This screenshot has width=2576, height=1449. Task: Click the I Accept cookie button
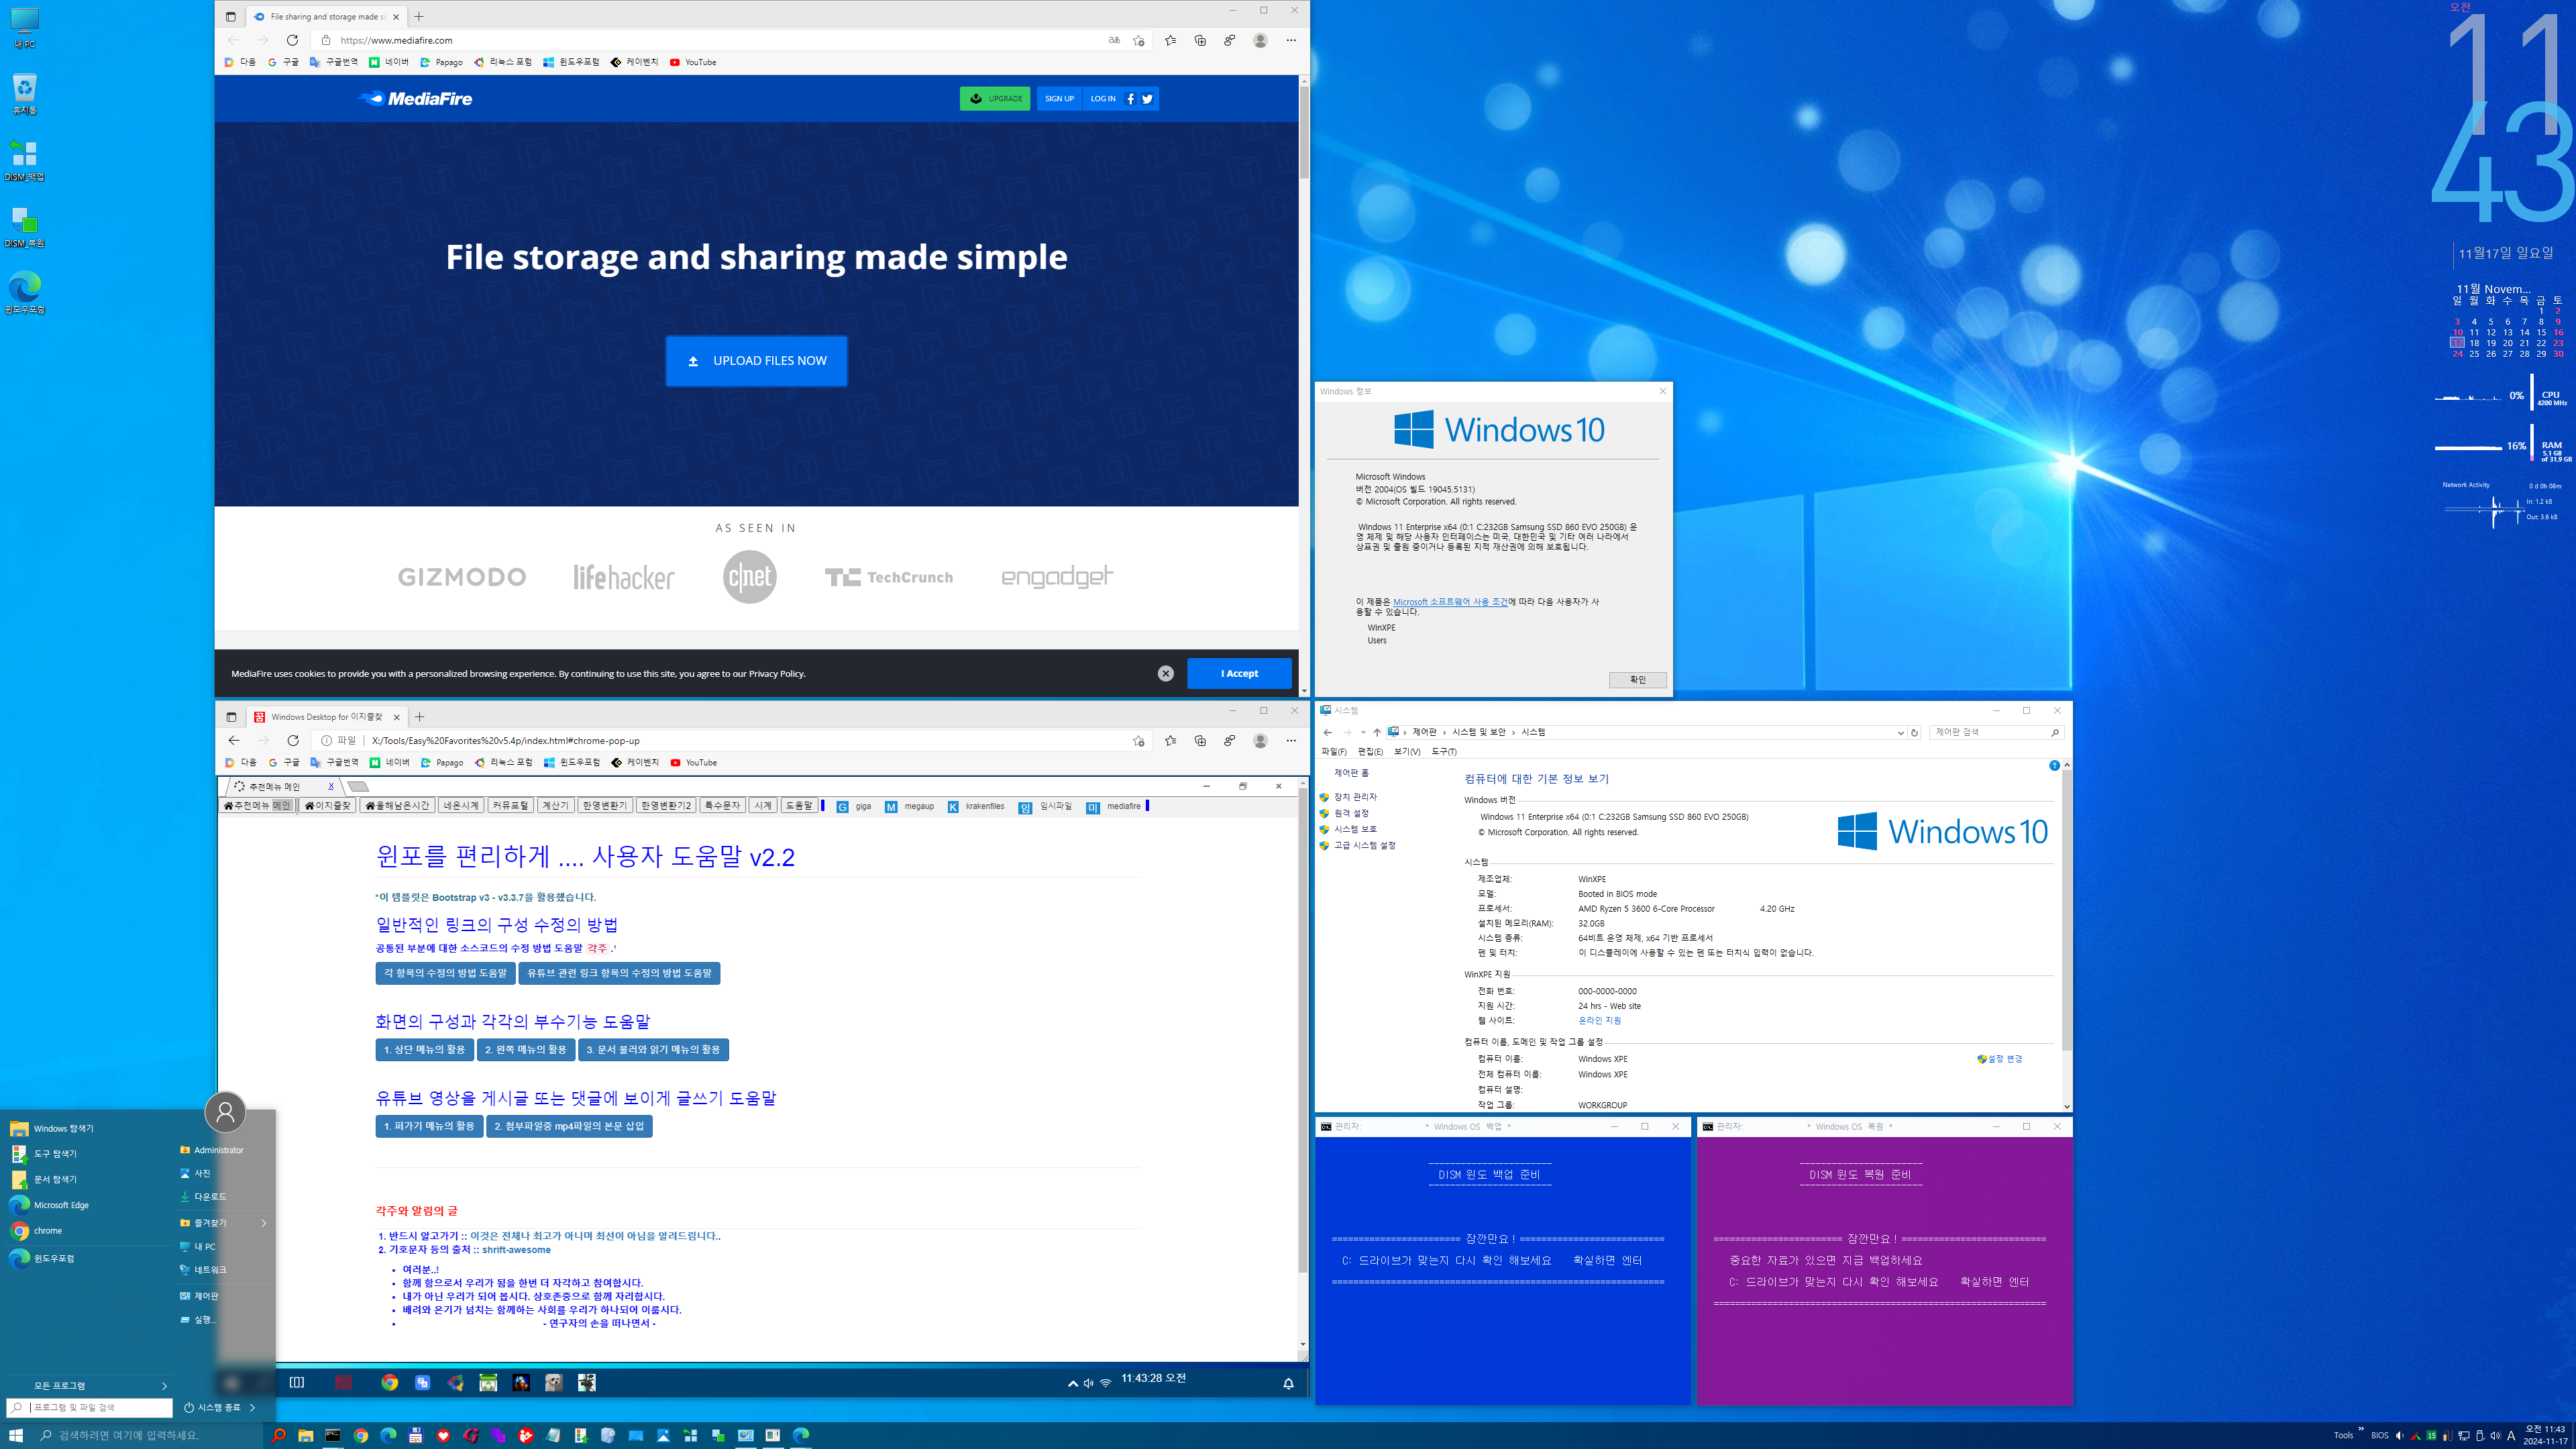(1239, 673)
